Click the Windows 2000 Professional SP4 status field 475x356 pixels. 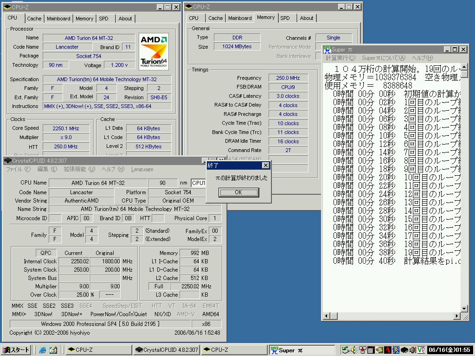click(x=100, y=324)
